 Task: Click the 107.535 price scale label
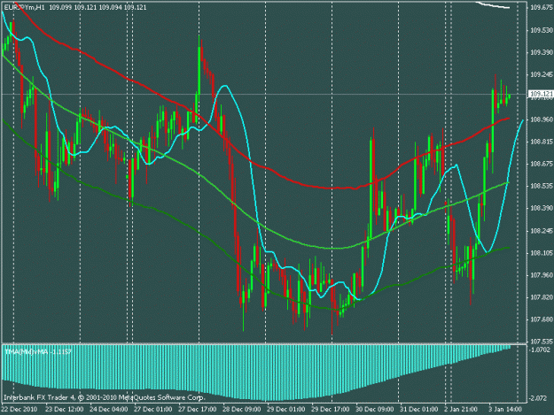click(542, 342)
